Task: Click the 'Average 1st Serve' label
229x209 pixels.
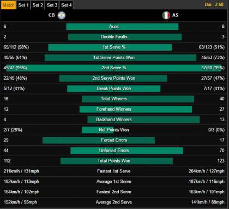Action: coord(114,182)
